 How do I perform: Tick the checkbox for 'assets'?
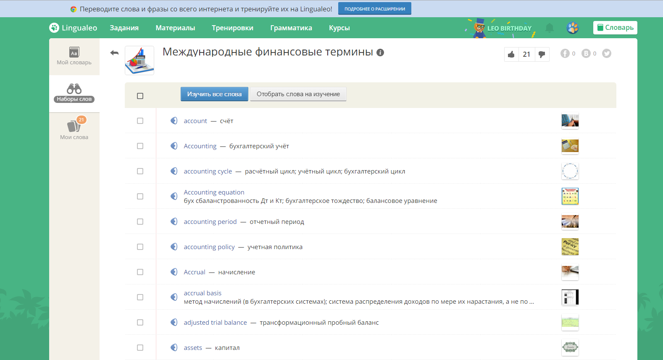click(140, 347)
